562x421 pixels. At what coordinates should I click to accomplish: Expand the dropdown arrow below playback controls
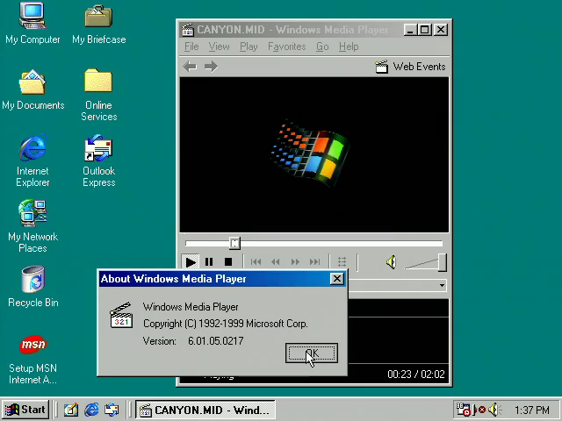[442, 285]
